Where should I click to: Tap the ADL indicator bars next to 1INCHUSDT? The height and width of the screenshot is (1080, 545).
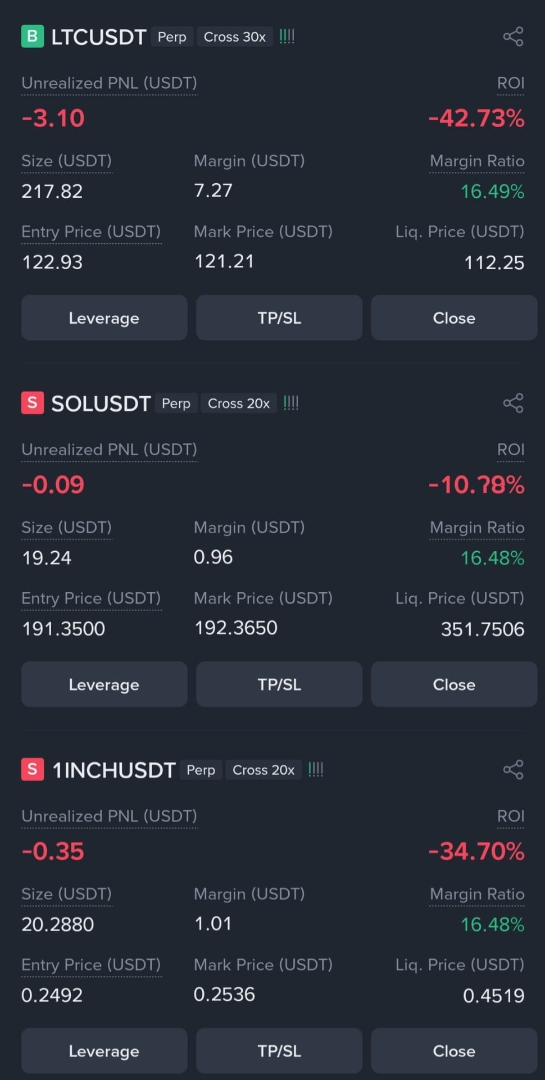point(316,769)
